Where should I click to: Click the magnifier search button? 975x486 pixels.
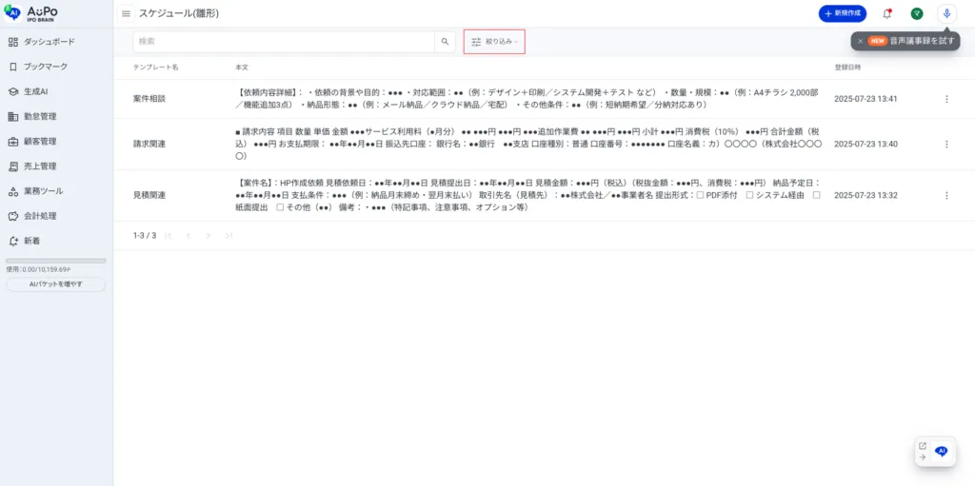coord(445,42)
